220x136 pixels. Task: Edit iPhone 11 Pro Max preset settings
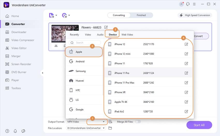(x=186, y=83)
